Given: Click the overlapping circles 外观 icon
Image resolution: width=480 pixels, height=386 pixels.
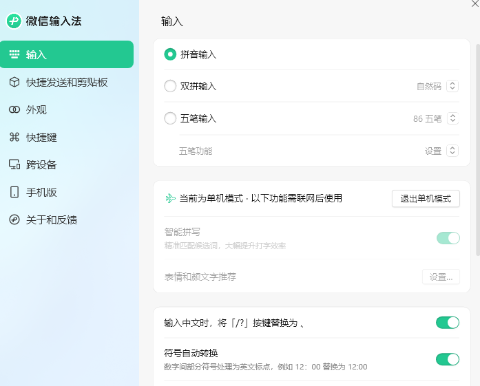Looking at the screenshot, I should (14, 110).
